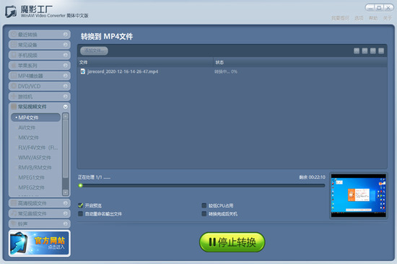Collapse the 常见视频文件 category arrow
The width and height of the screenshot is (397, 264).
point(65,107)
